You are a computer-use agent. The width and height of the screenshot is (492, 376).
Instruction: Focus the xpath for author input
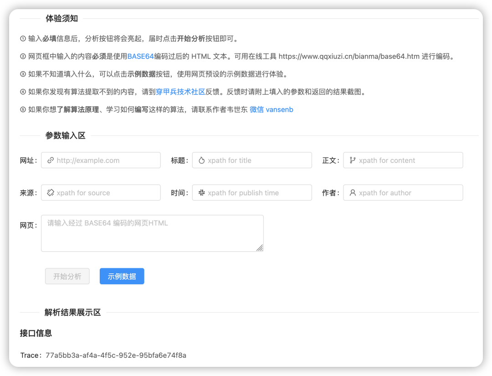coord(403,193)
